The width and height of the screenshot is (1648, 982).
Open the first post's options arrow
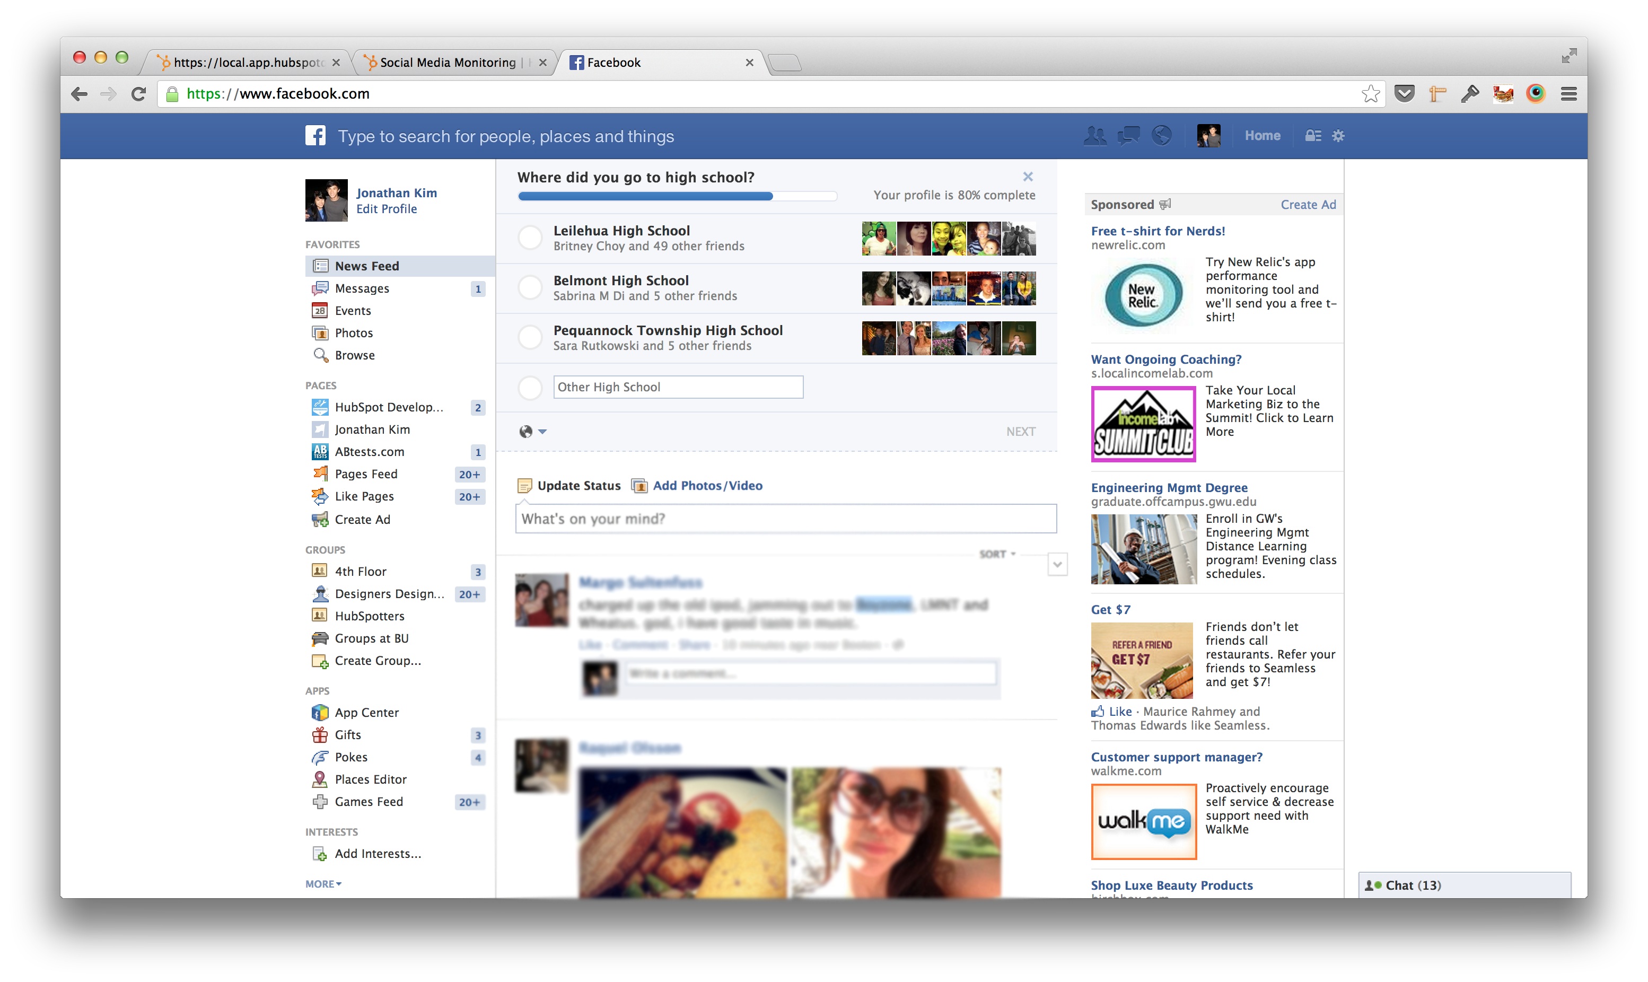click(x=1057, y=565)
